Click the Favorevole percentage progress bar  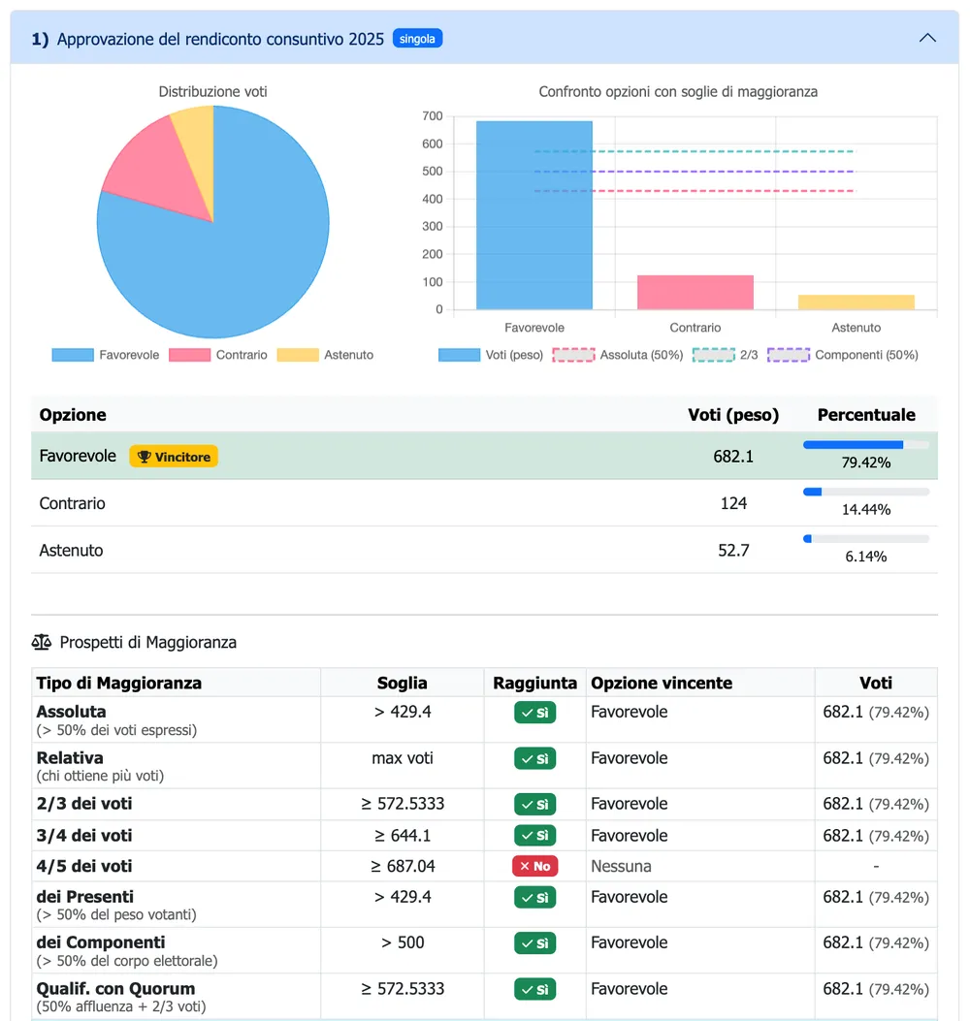coord(866,445)
